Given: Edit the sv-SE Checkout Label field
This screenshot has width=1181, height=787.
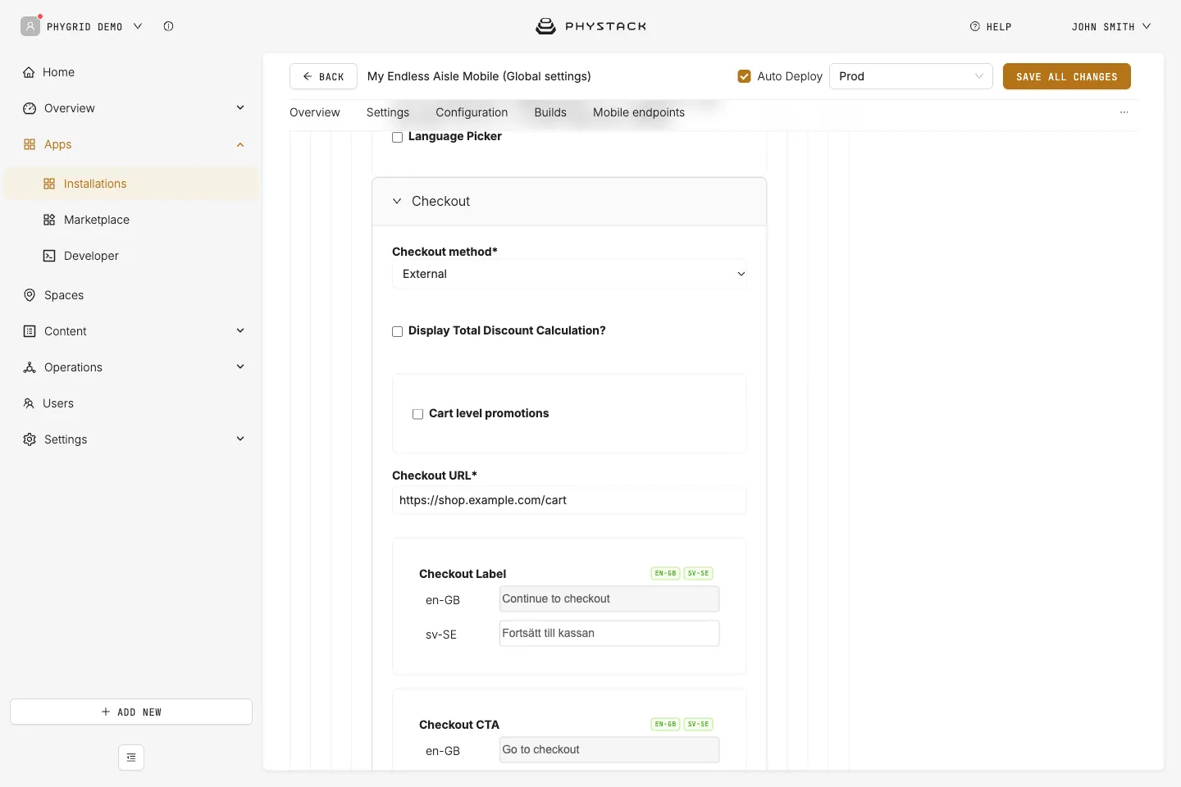Looking at the screenshot, I should 609,634.
